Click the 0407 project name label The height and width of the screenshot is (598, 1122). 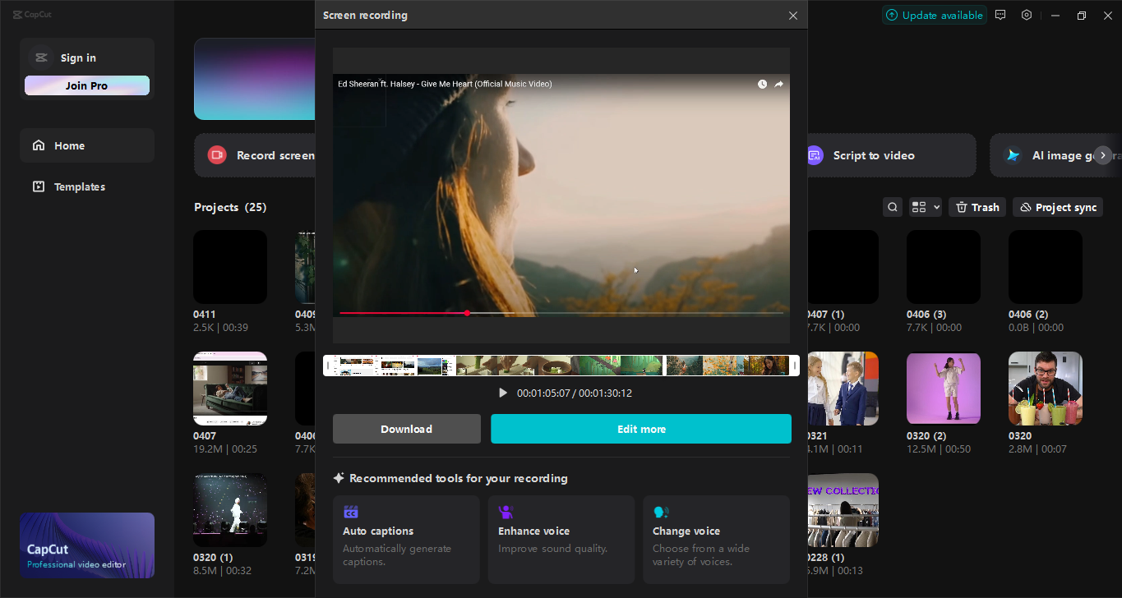pyautogui.click(x=205, y=436)
